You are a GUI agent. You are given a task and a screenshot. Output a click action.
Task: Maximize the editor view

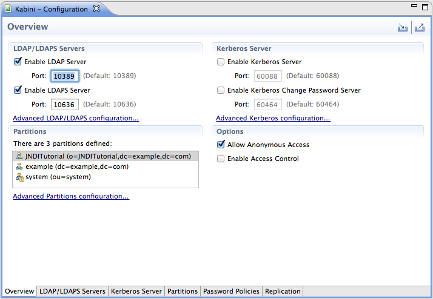click(x=425, y=7)
